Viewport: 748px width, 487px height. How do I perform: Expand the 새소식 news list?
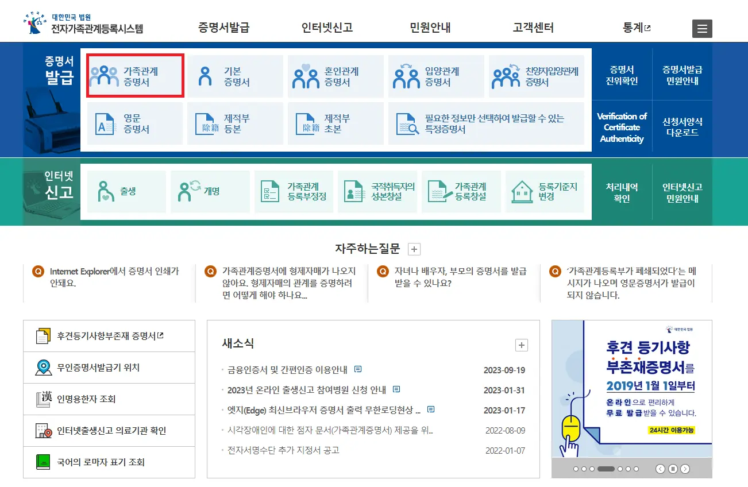(521, 345)
